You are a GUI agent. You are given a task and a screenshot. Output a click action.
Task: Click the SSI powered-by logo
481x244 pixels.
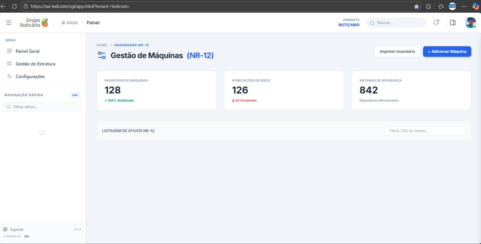tap(27, 236)
